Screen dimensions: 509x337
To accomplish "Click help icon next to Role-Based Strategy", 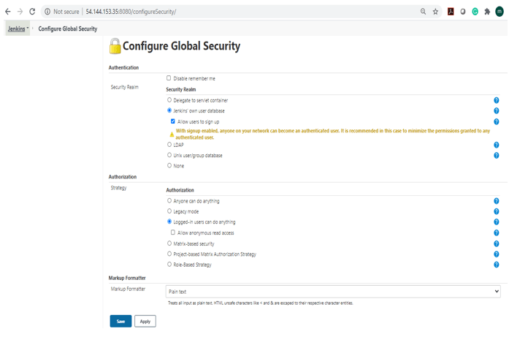I will pos(496,265).
